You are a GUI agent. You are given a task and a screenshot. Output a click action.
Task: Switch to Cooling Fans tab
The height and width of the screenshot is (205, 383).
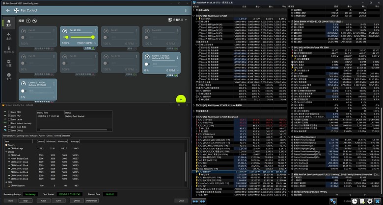[x=23, y=136]
